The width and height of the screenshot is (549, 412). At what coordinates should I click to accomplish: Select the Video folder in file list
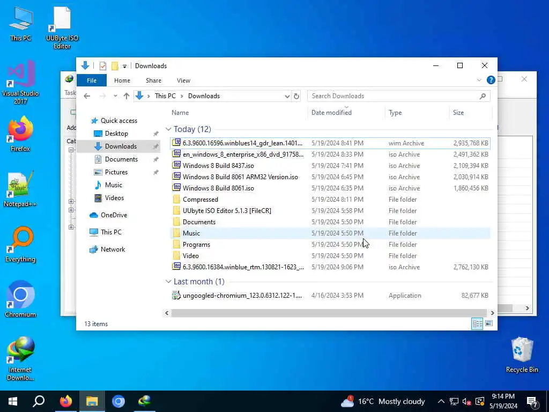coord(330,256)
